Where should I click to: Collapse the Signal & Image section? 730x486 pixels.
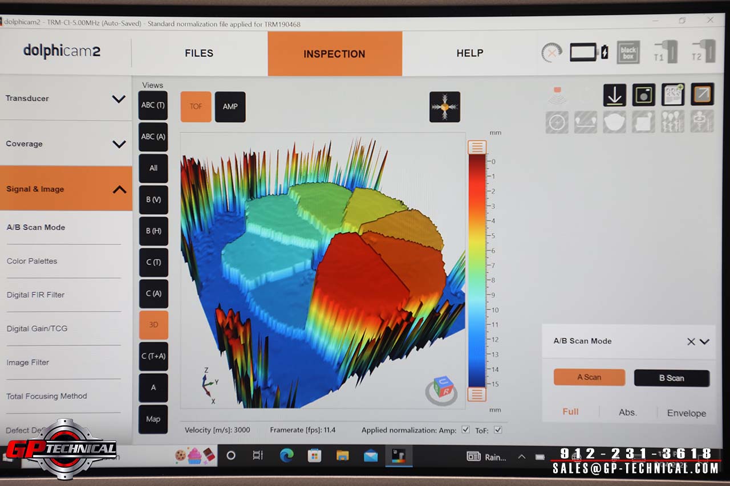[x=119, y=190]
